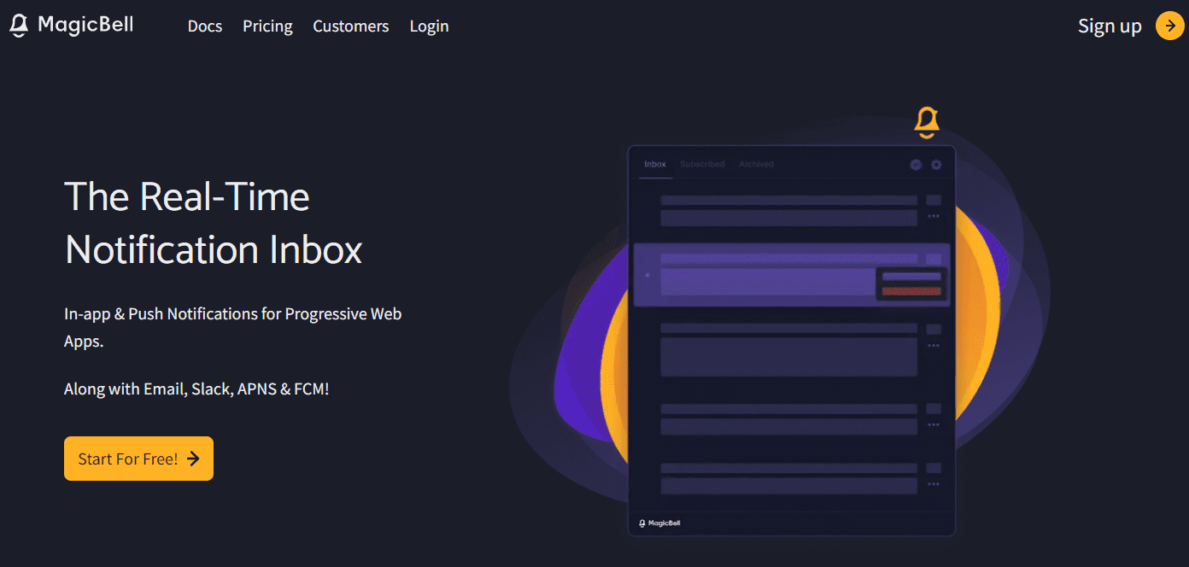The width and height of the screenshot is (1189, 567).
Task: Click the MagicBell logo in header
Action: 71,26
